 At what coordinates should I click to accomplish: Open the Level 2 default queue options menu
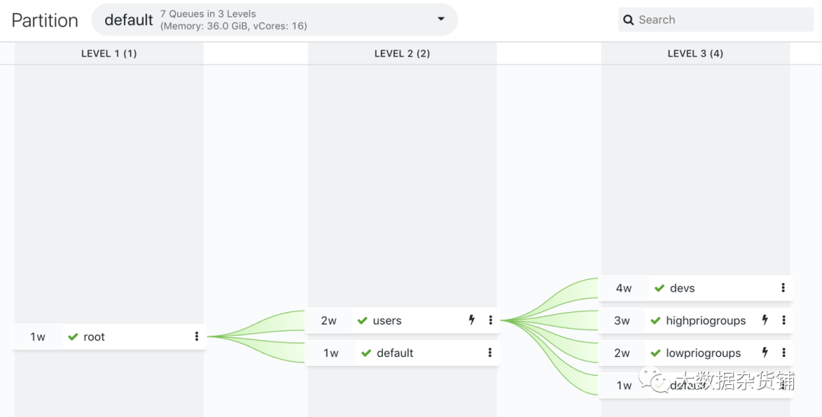pyautogui.click(x=490, y=352)
